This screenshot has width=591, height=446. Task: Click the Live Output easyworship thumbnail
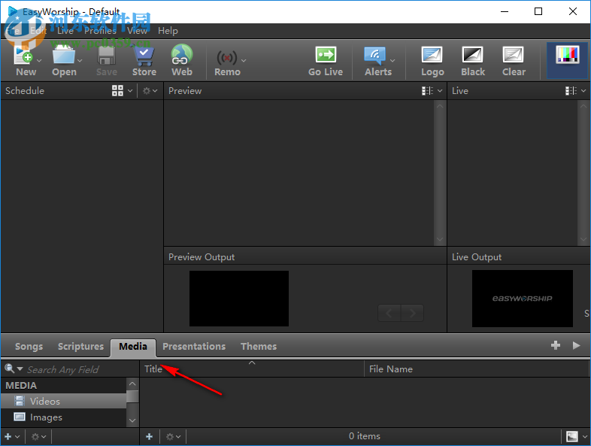click(523, 299)
